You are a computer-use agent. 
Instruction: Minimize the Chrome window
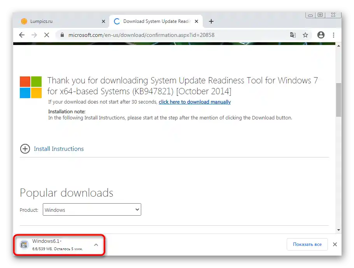coord(310,15)
